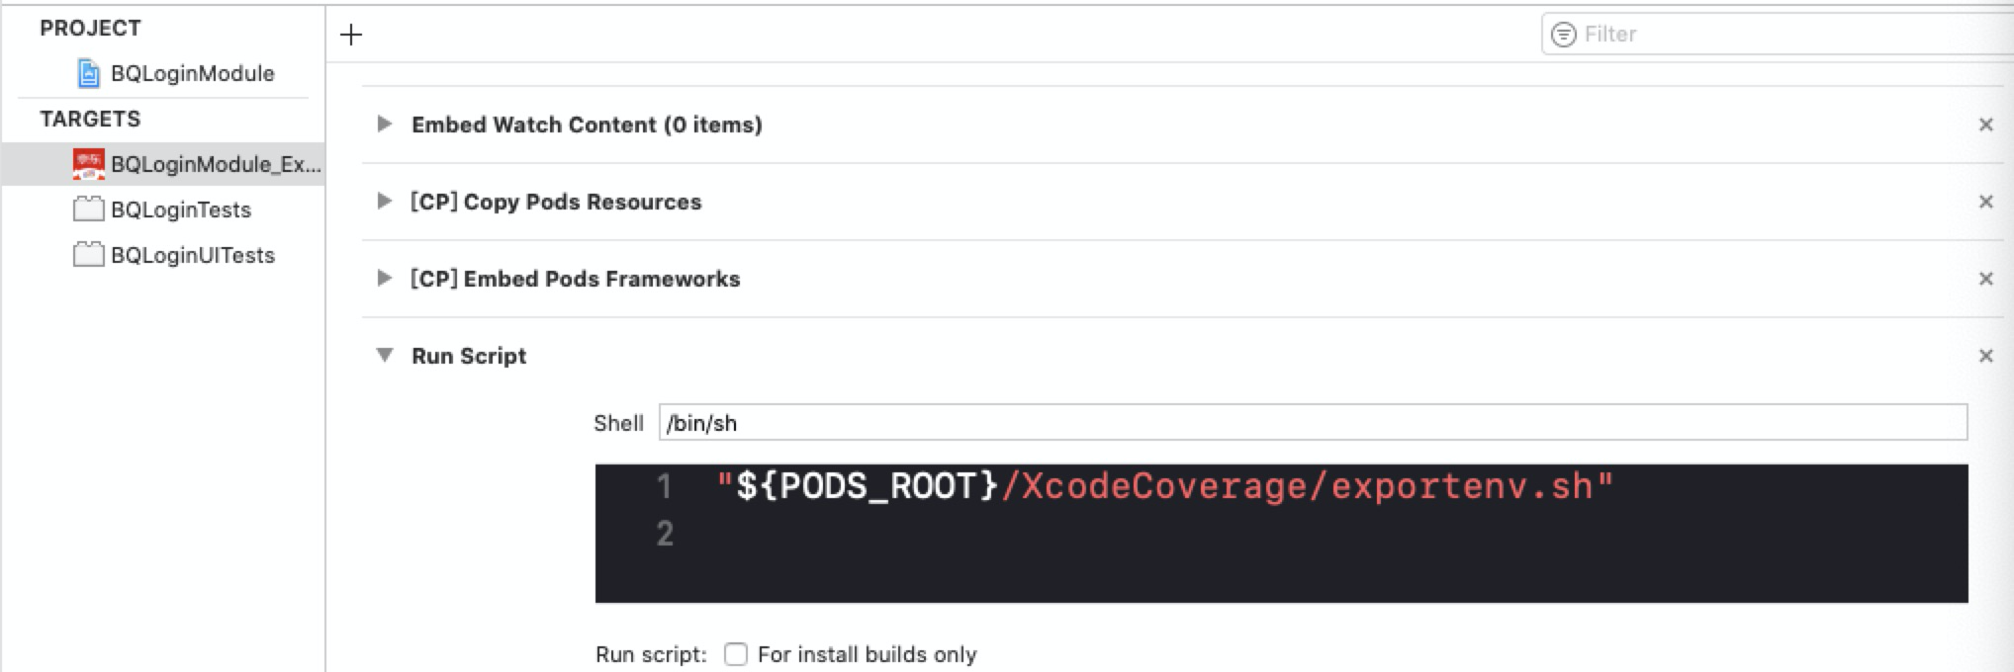
Task: Enable For install builds only checkbox
Action: click(736, 654)
